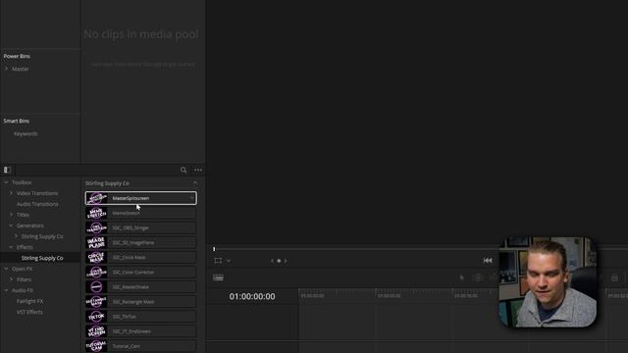Collapse the Open FX tree node
The image size is (628, 353).
(6, 269)
